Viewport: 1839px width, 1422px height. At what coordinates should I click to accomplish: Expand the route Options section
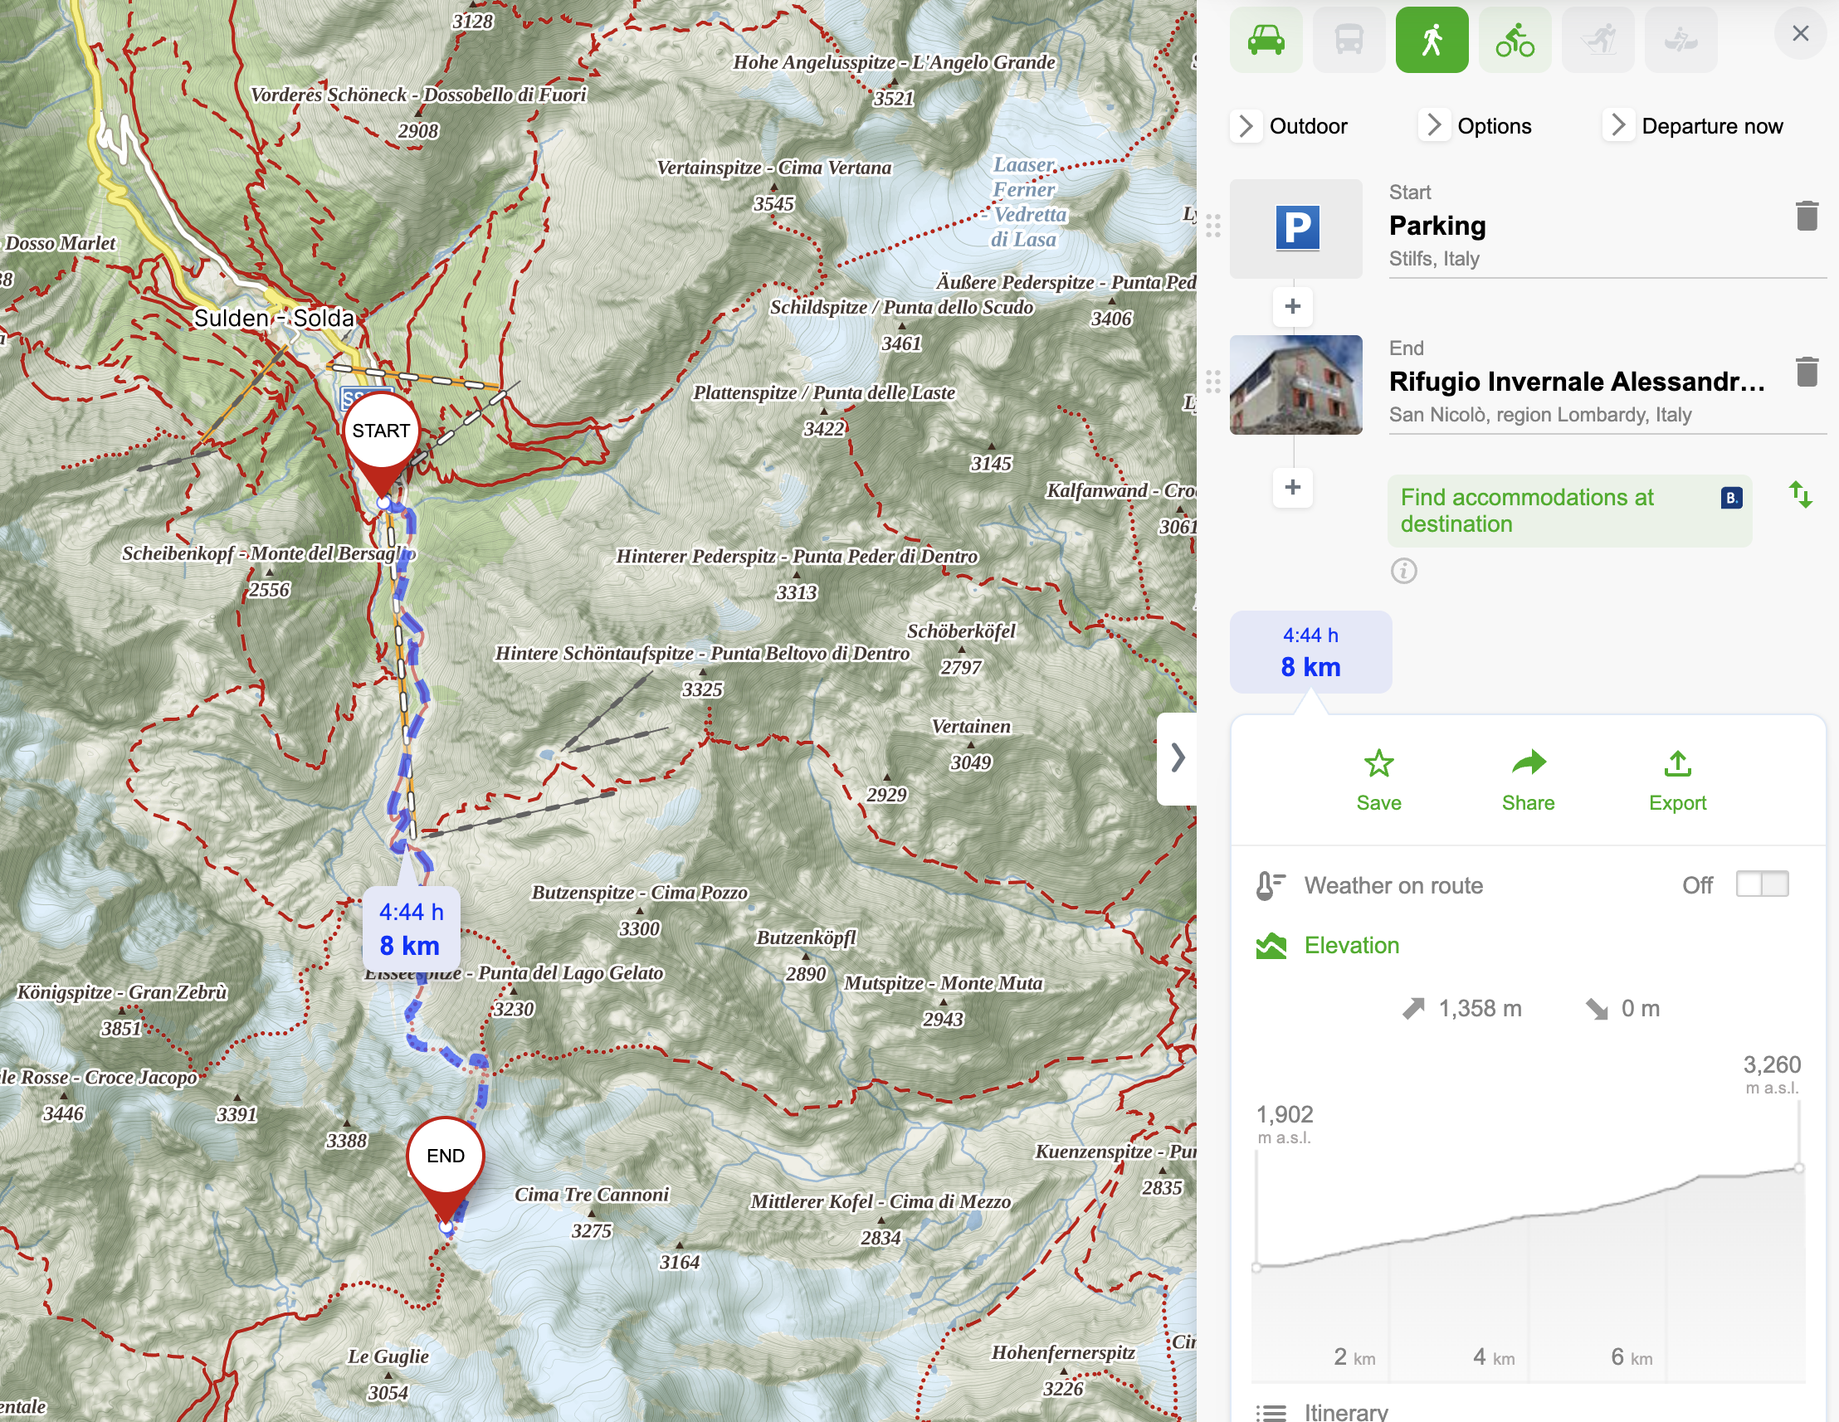point(1476,126)
